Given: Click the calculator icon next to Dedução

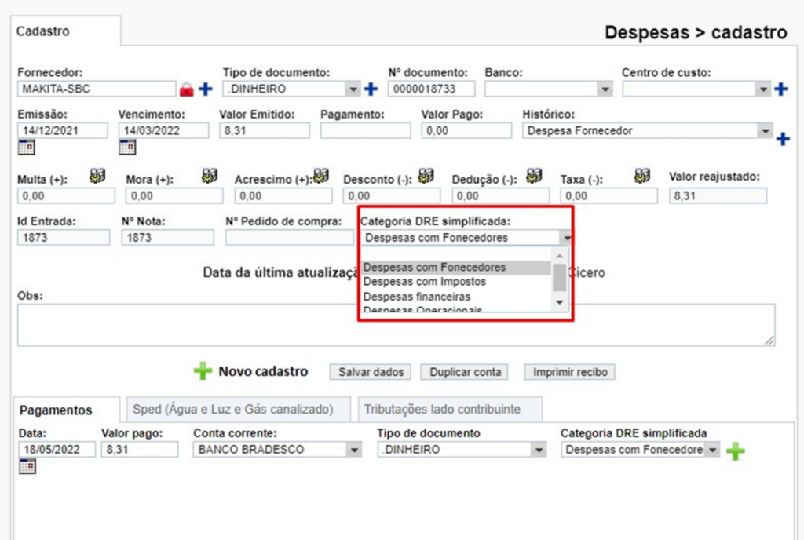Looking at the screenshot, I should (x=534, y=177).
